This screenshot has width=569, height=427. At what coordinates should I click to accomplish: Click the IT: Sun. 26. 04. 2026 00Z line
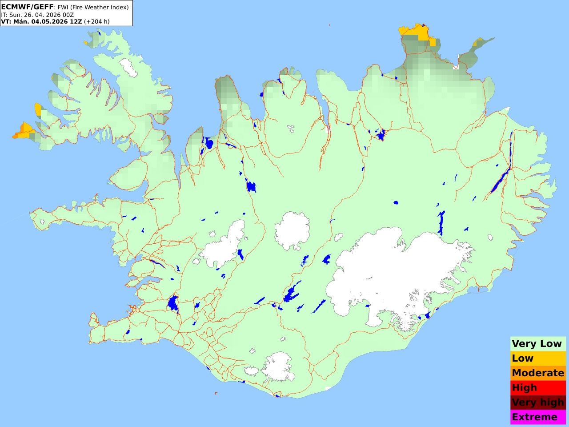coord(37,15)
